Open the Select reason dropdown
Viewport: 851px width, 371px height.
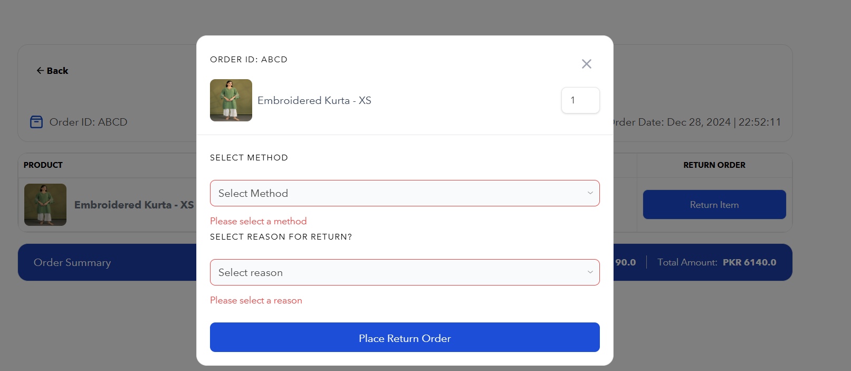coord(404,272)
